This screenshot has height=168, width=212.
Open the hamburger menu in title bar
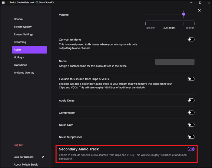3,2
